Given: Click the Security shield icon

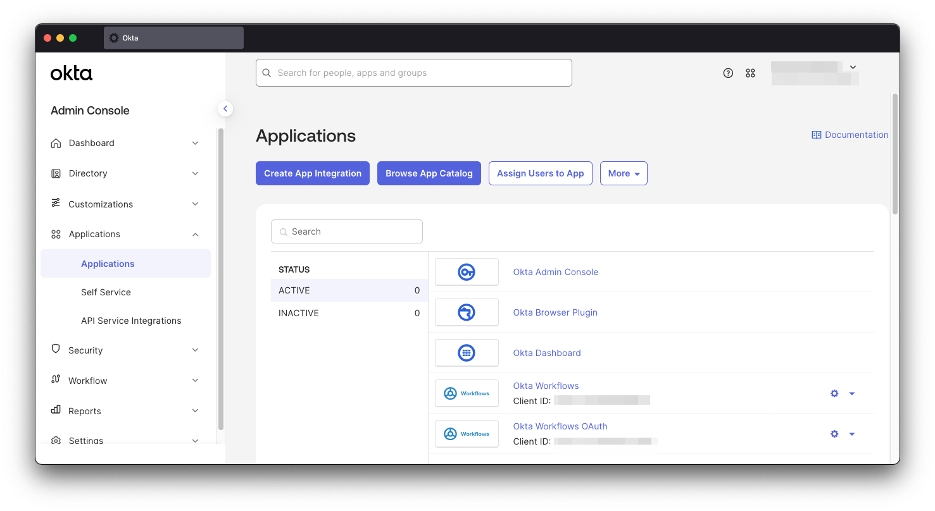Looking at the screenshot, I should (56, 350).
